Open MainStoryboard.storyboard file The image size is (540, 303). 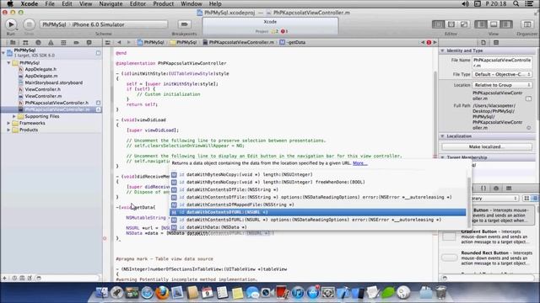click(x=54, y=82)
